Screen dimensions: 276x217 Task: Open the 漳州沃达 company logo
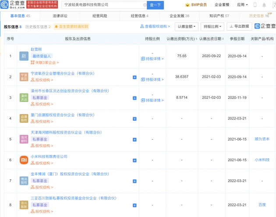[24, 98]
